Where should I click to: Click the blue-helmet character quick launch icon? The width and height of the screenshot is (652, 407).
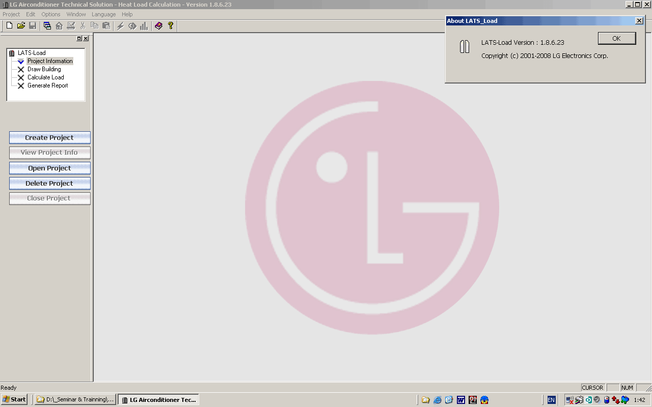[484, 400]
